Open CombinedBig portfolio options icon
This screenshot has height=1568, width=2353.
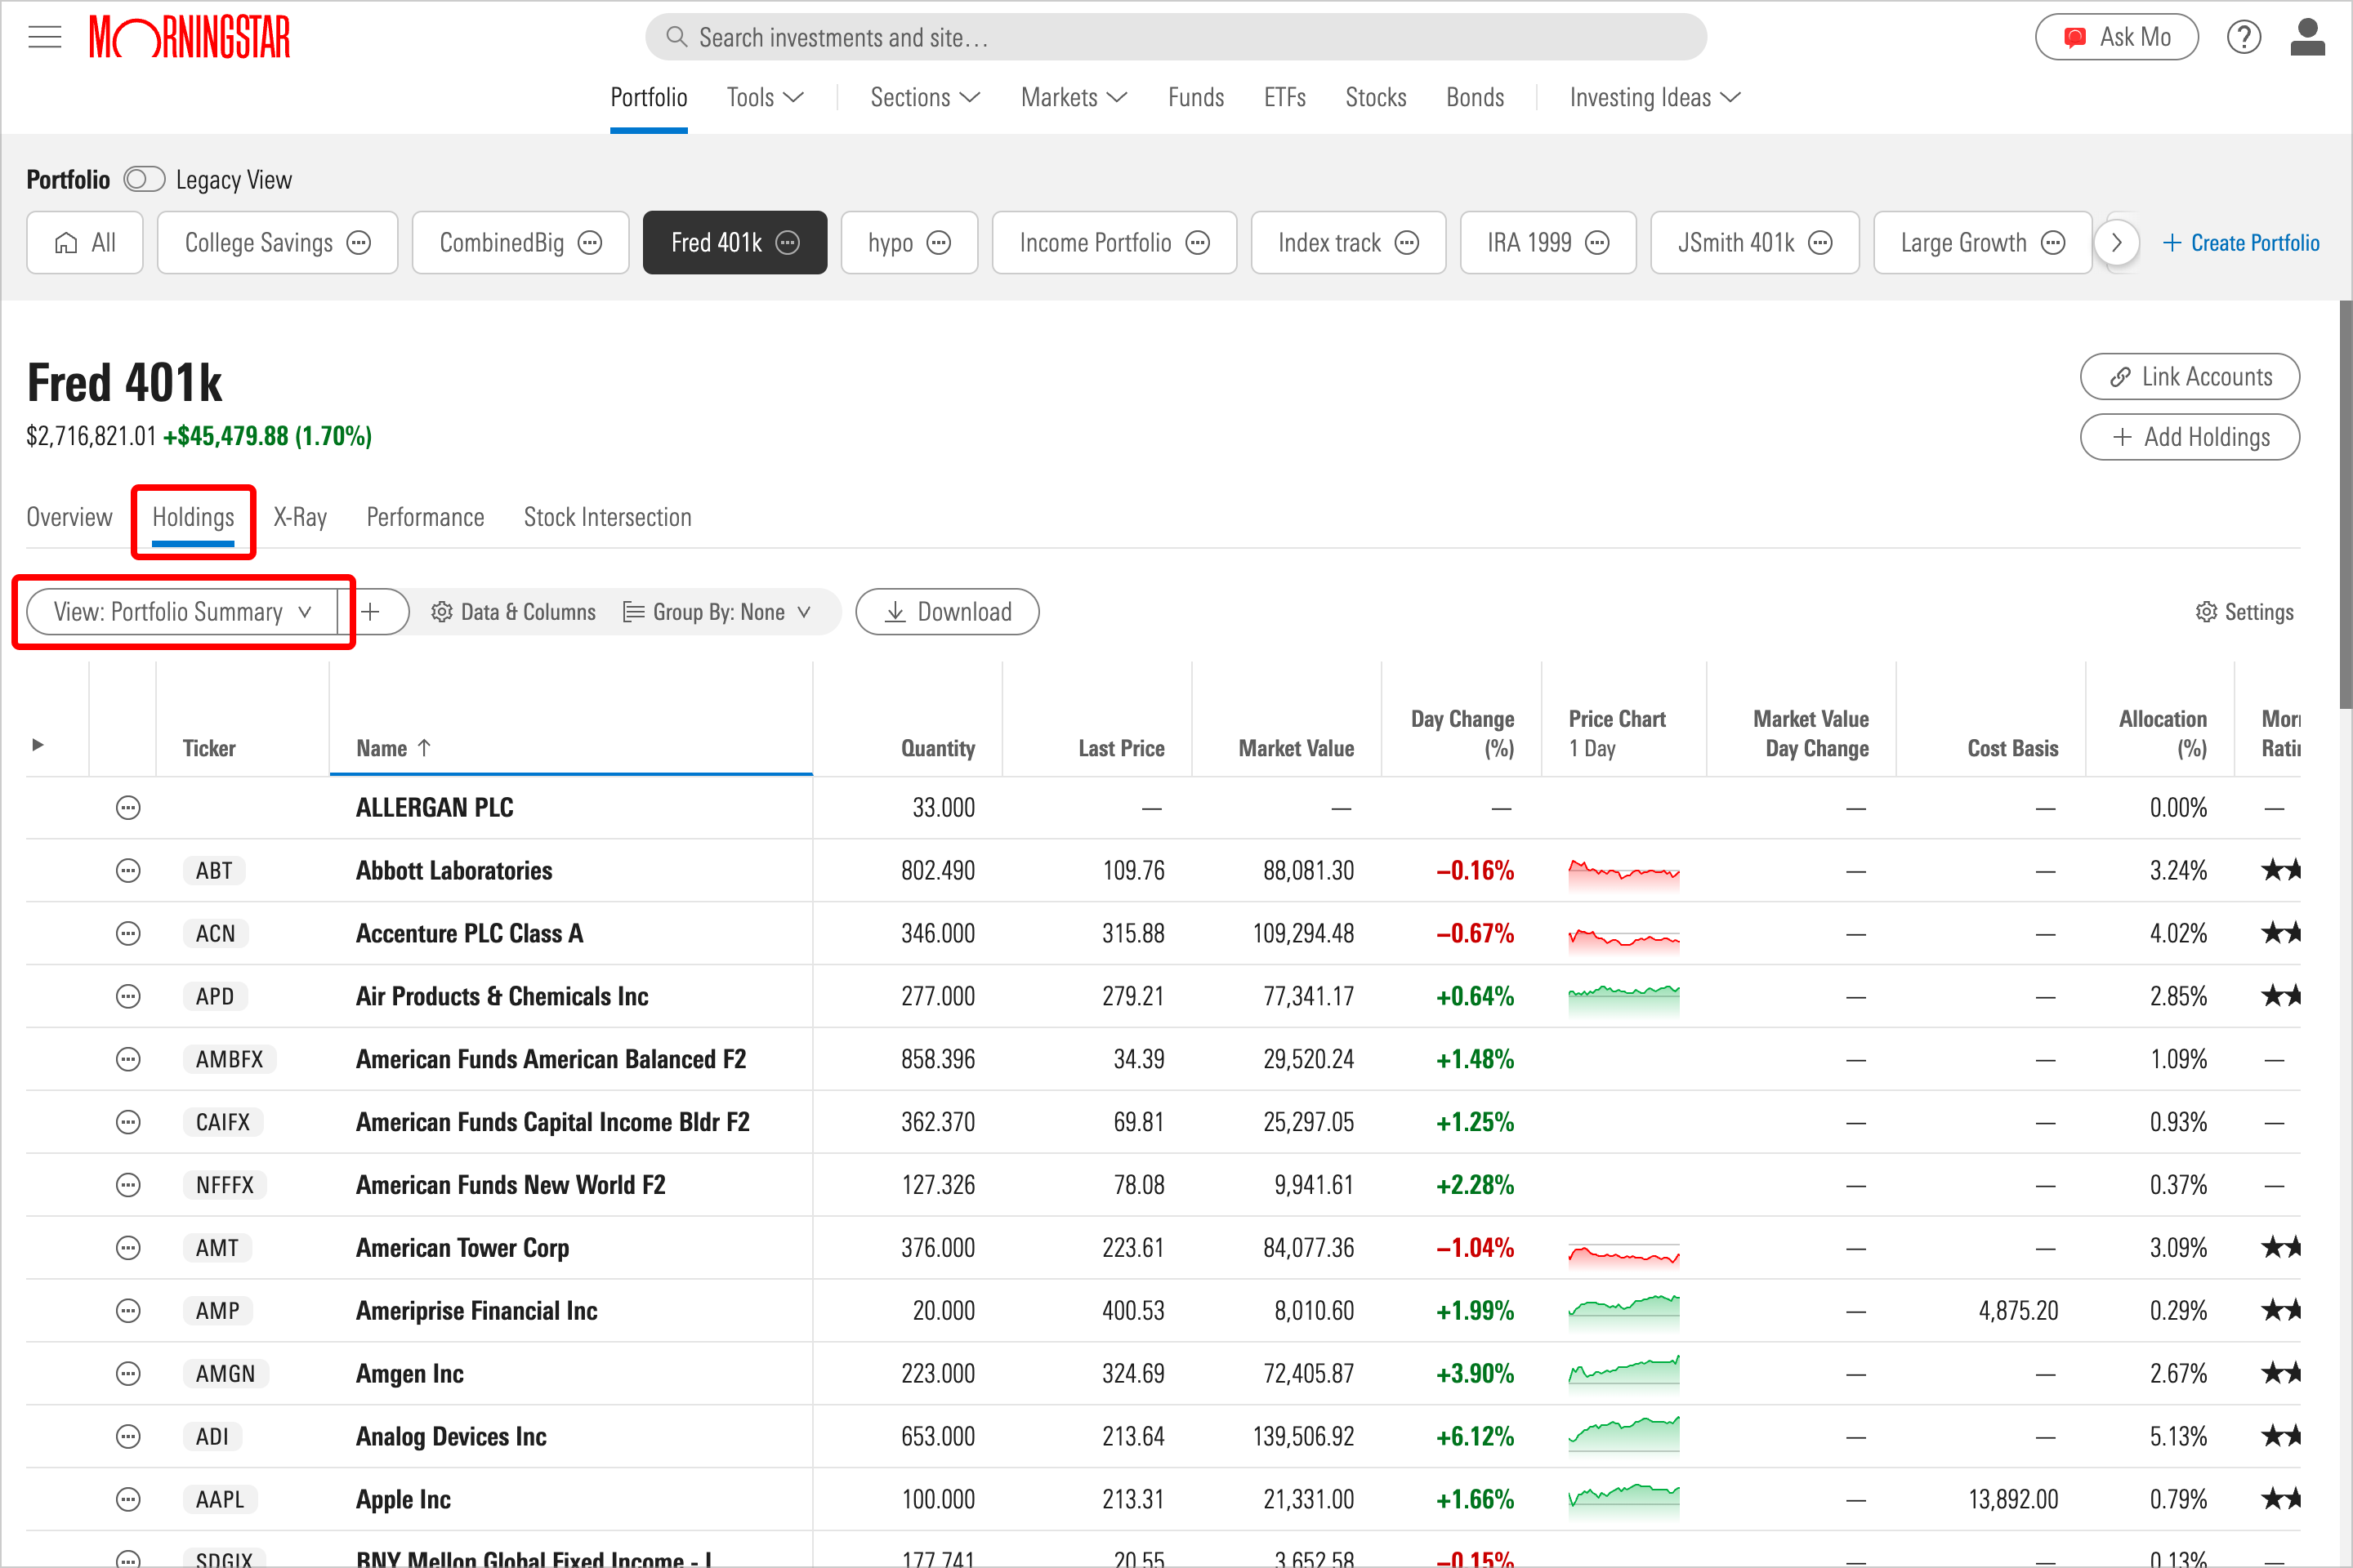tap(590, 243)
